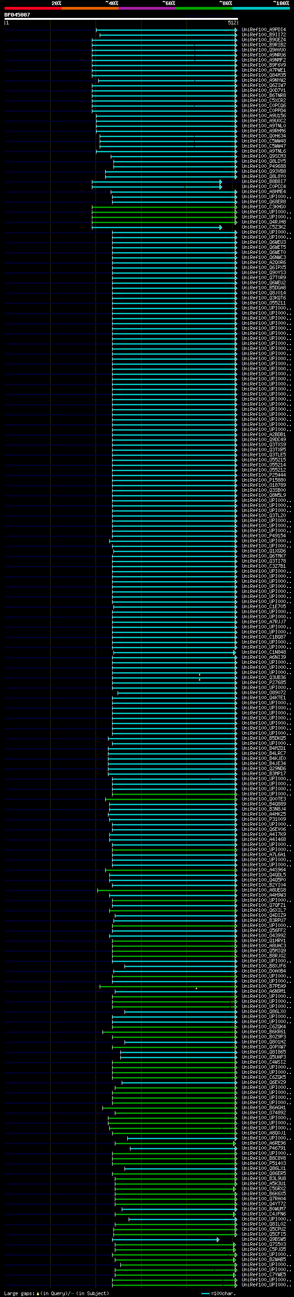Select the UniRef100_Q9AVU0 entry
This screenshot has width=294, height=1297.
(x=264, y=50)
